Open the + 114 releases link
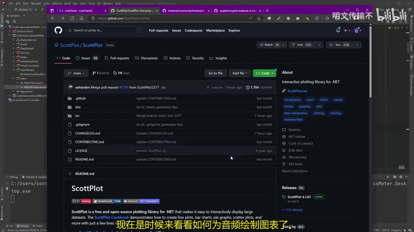The width and height of the screenshot is (414, 232). (292, 210)
